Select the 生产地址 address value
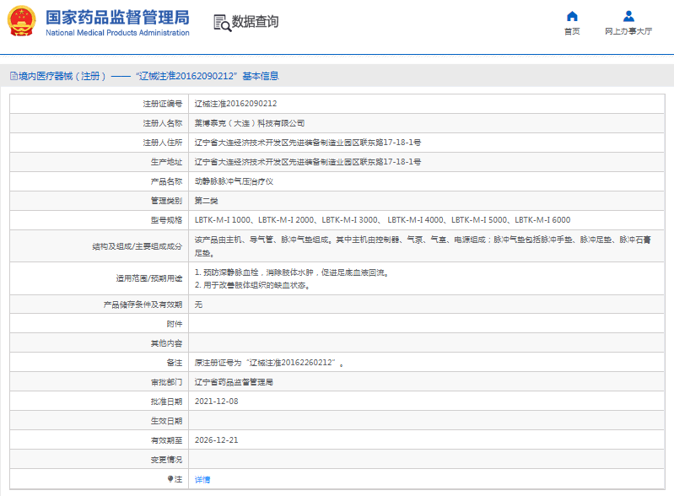 tap(308, 162)
